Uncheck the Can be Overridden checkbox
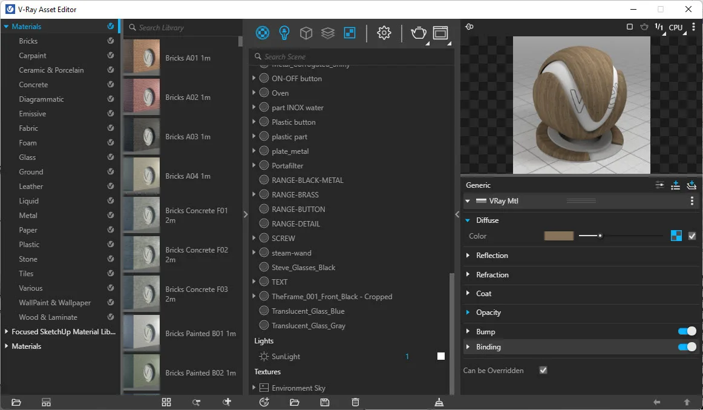Image resolution: width=703 pixels, height=410 pixels. pos(543,370)
